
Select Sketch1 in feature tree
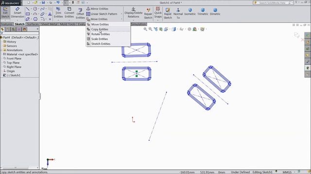pos(13,75)
